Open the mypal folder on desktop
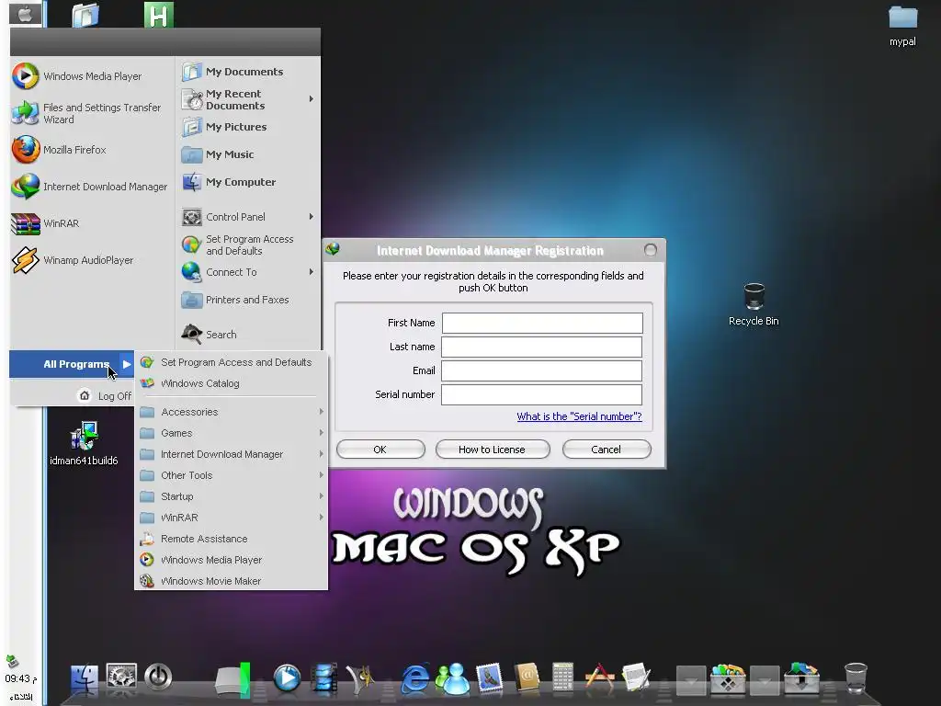Screen dimensions: 941x706 pyautogui.click(x=902, y=26)
